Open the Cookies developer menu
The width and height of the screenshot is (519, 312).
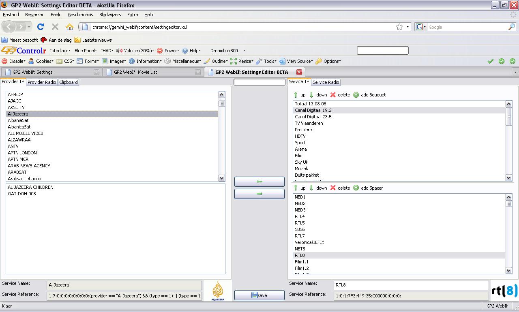pos(41,61)
